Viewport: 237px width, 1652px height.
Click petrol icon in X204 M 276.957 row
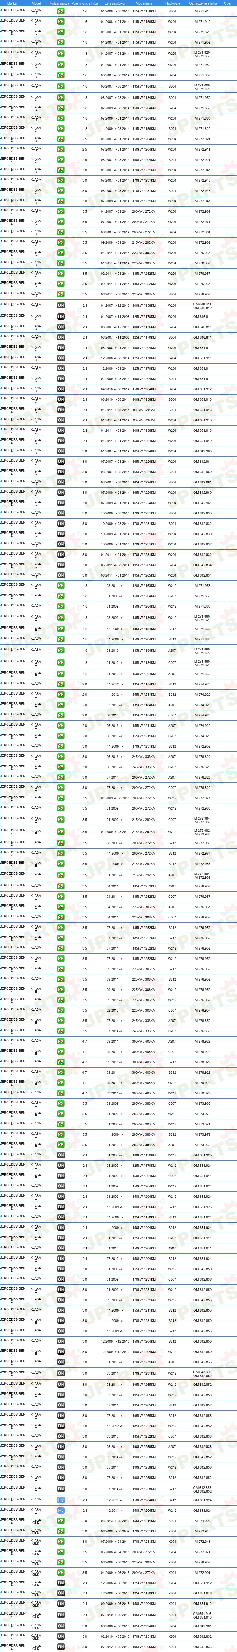click(x=61, y=1562)
